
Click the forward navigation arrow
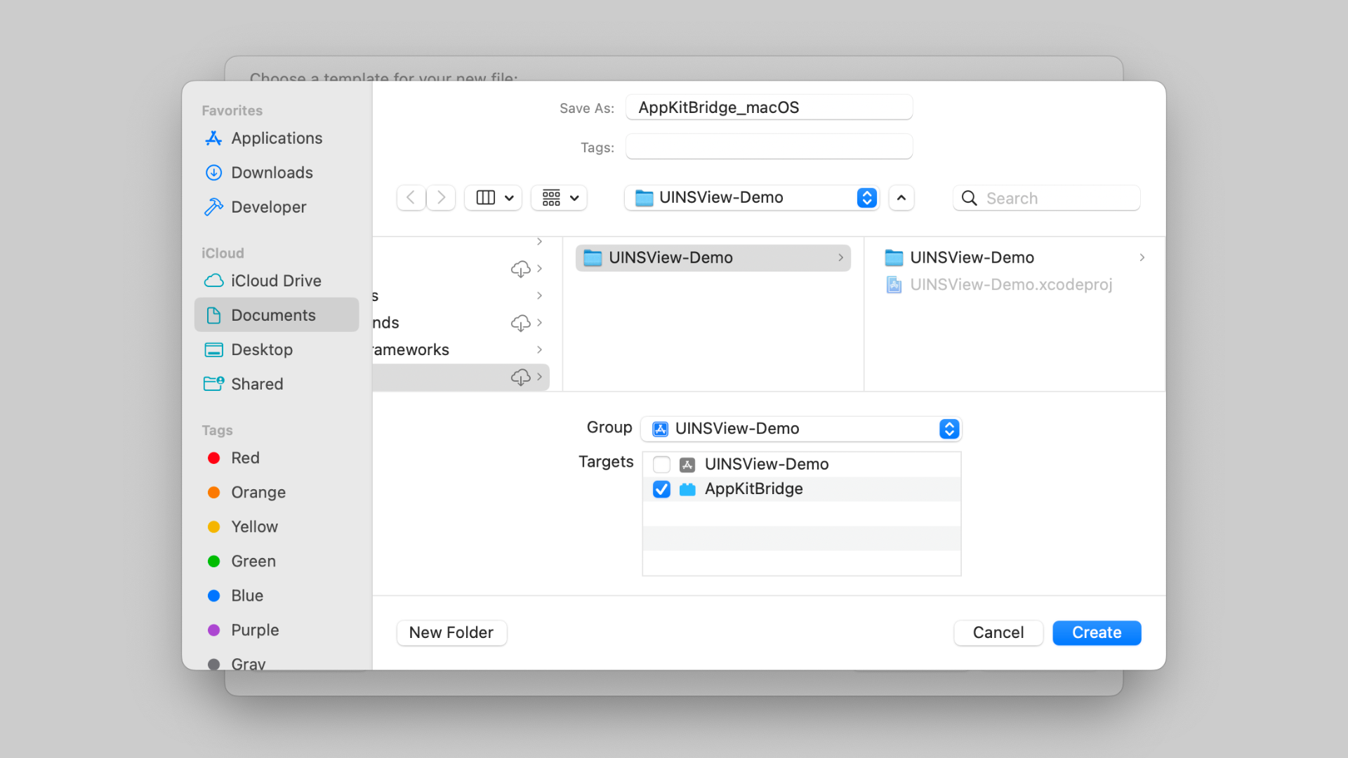[x=441, y=198]
